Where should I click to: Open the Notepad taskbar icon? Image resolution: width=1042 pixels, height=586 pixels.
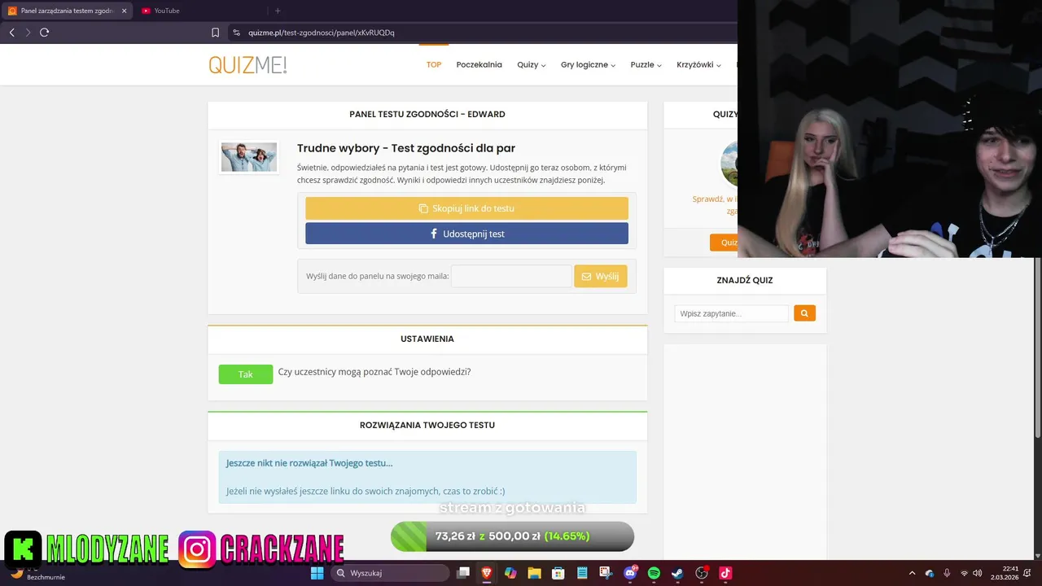pyautogui.click(x=582, y=573)
